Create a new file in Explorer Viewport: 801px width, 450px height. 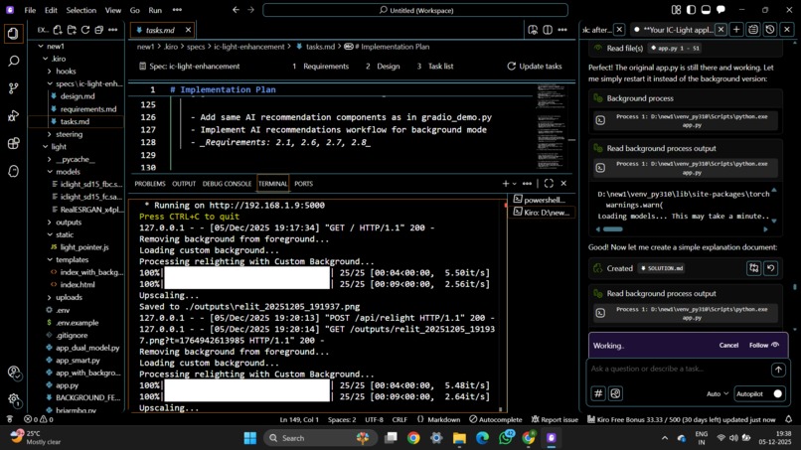pos(58,30)
